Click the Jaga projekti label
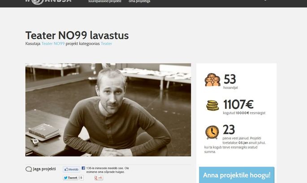307x183 pixels. click(44, 169)
